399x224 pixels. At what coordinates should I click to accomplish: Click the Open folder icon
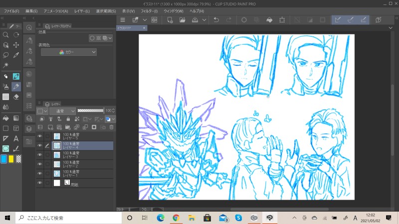183,20
